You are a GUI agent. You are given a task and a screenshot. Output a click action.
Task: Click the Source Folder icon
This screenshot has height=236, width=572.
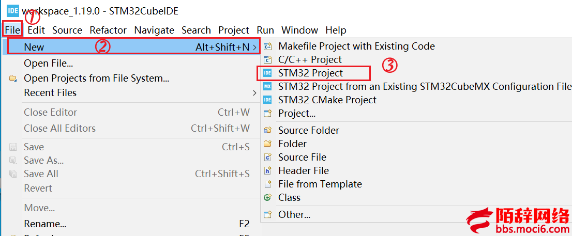[267, 130]
